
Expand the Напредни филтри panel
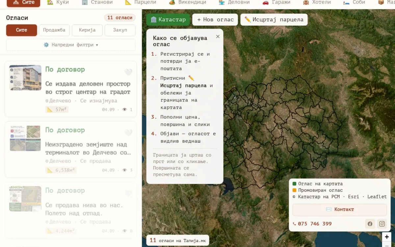71,45
